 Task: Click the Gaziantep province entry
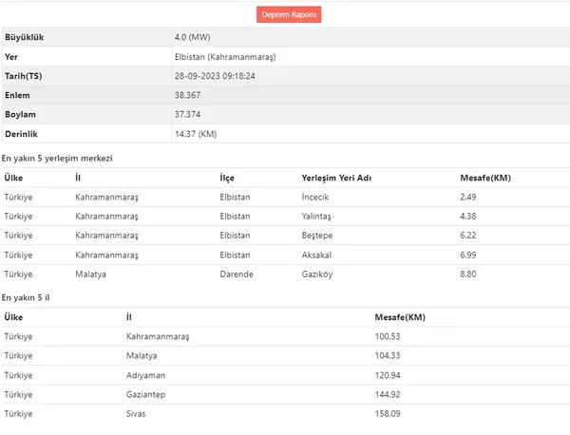point(147,394)
